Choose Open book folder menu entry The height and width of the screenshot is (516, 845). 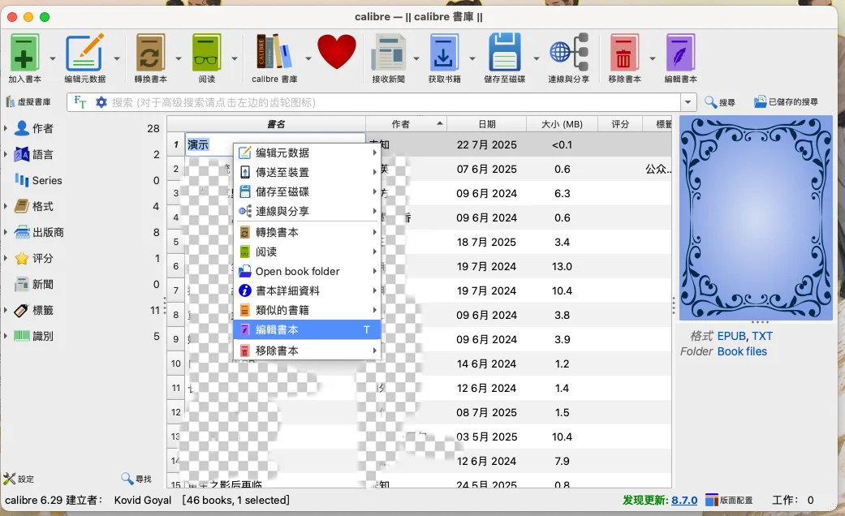click(x=307, y=271)
